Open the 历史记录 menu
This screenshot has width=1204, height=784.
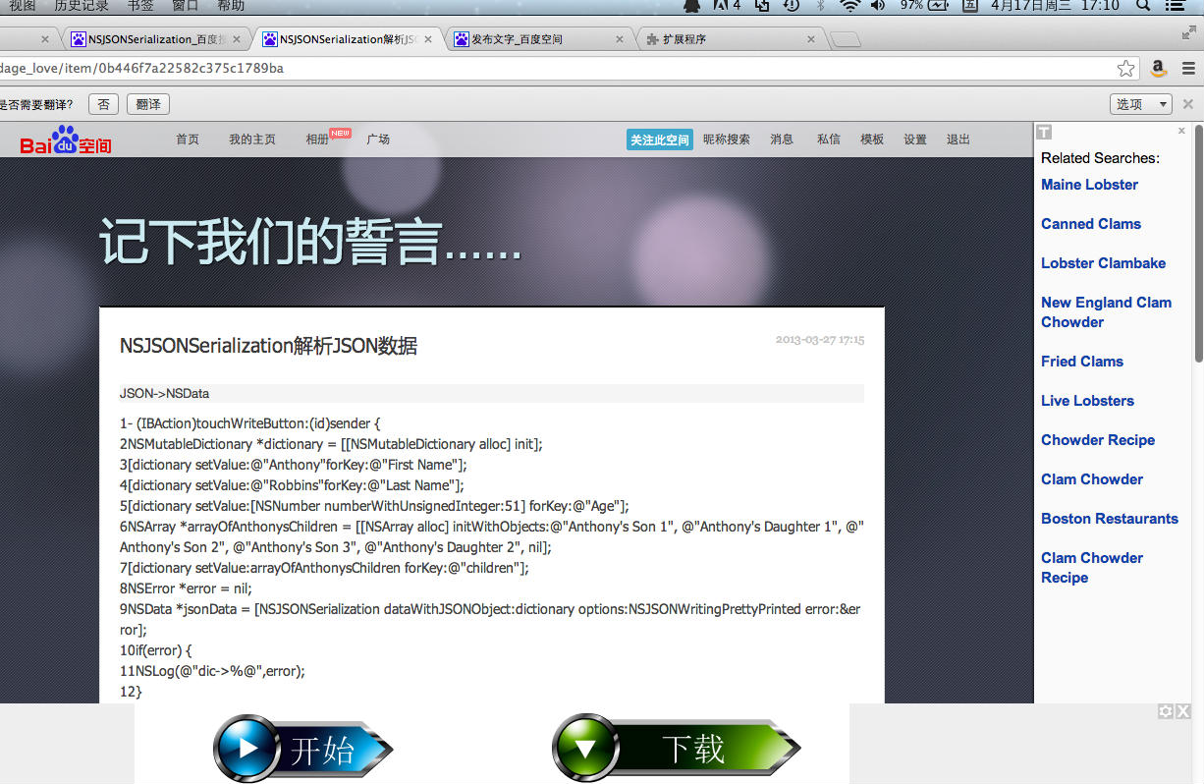coord(82,5)
